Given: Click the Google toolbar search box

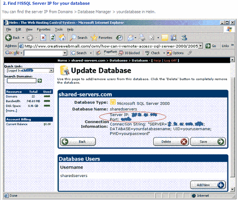Looking at the screenshot, I should click(x=43, y=53).
